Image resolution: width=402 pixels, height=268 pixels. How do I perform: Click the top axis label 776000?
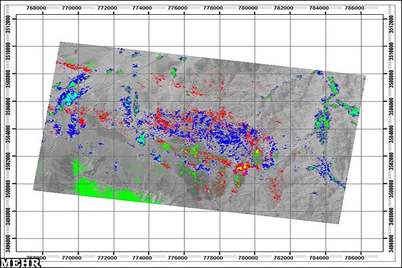178,8
